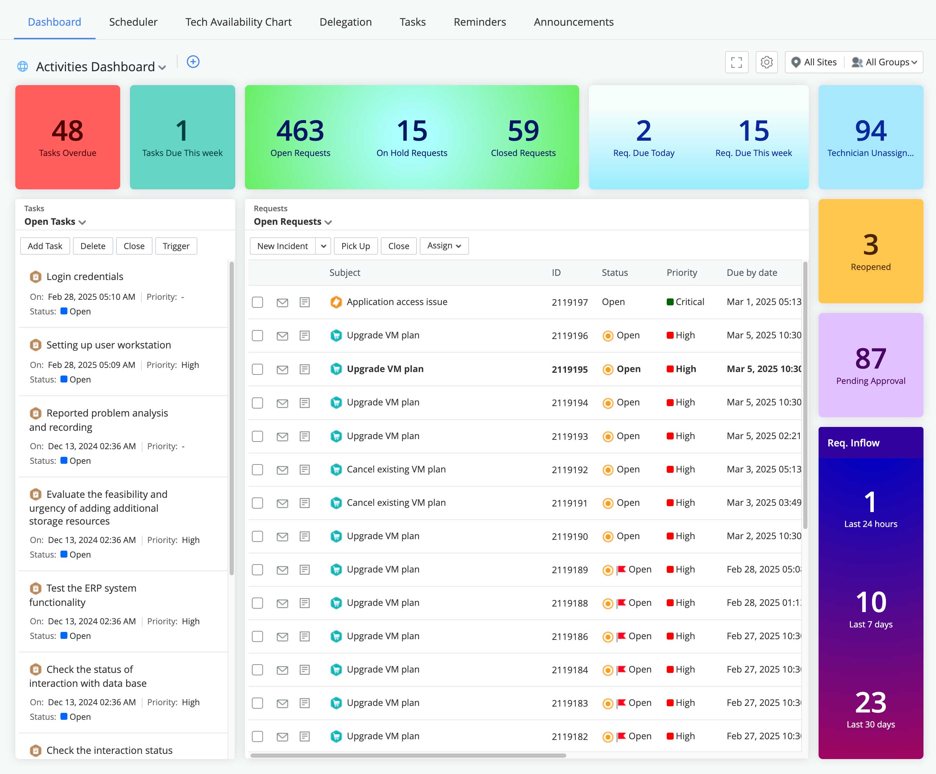Open the Tech Availability Chart tab
936x774 pixels.
coord(238,22)
